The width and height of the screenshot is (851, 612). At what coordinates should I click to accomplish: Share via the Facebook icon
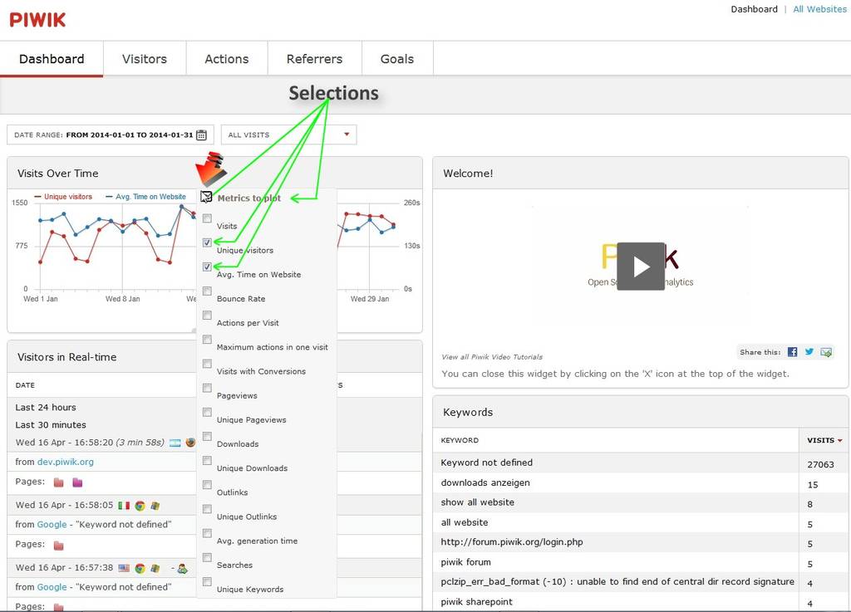click(x=792, y=352)
